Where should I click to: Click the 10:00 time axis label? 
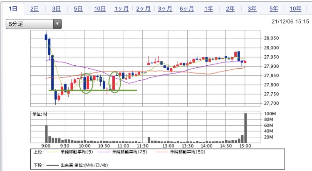click(x=84, y=146)
